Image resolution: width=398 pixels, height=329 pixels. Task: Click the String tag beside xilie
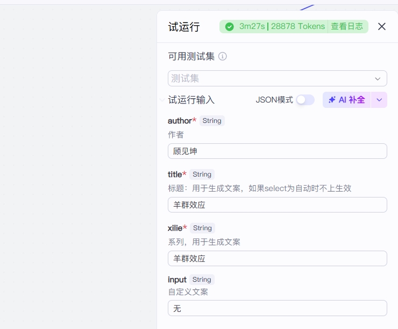(202, 228)
